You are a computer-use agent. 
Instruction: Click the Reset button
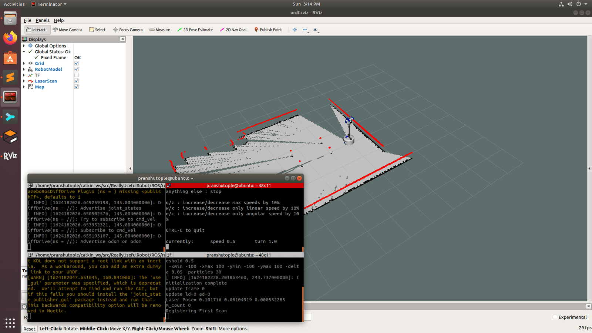(29, 329)
